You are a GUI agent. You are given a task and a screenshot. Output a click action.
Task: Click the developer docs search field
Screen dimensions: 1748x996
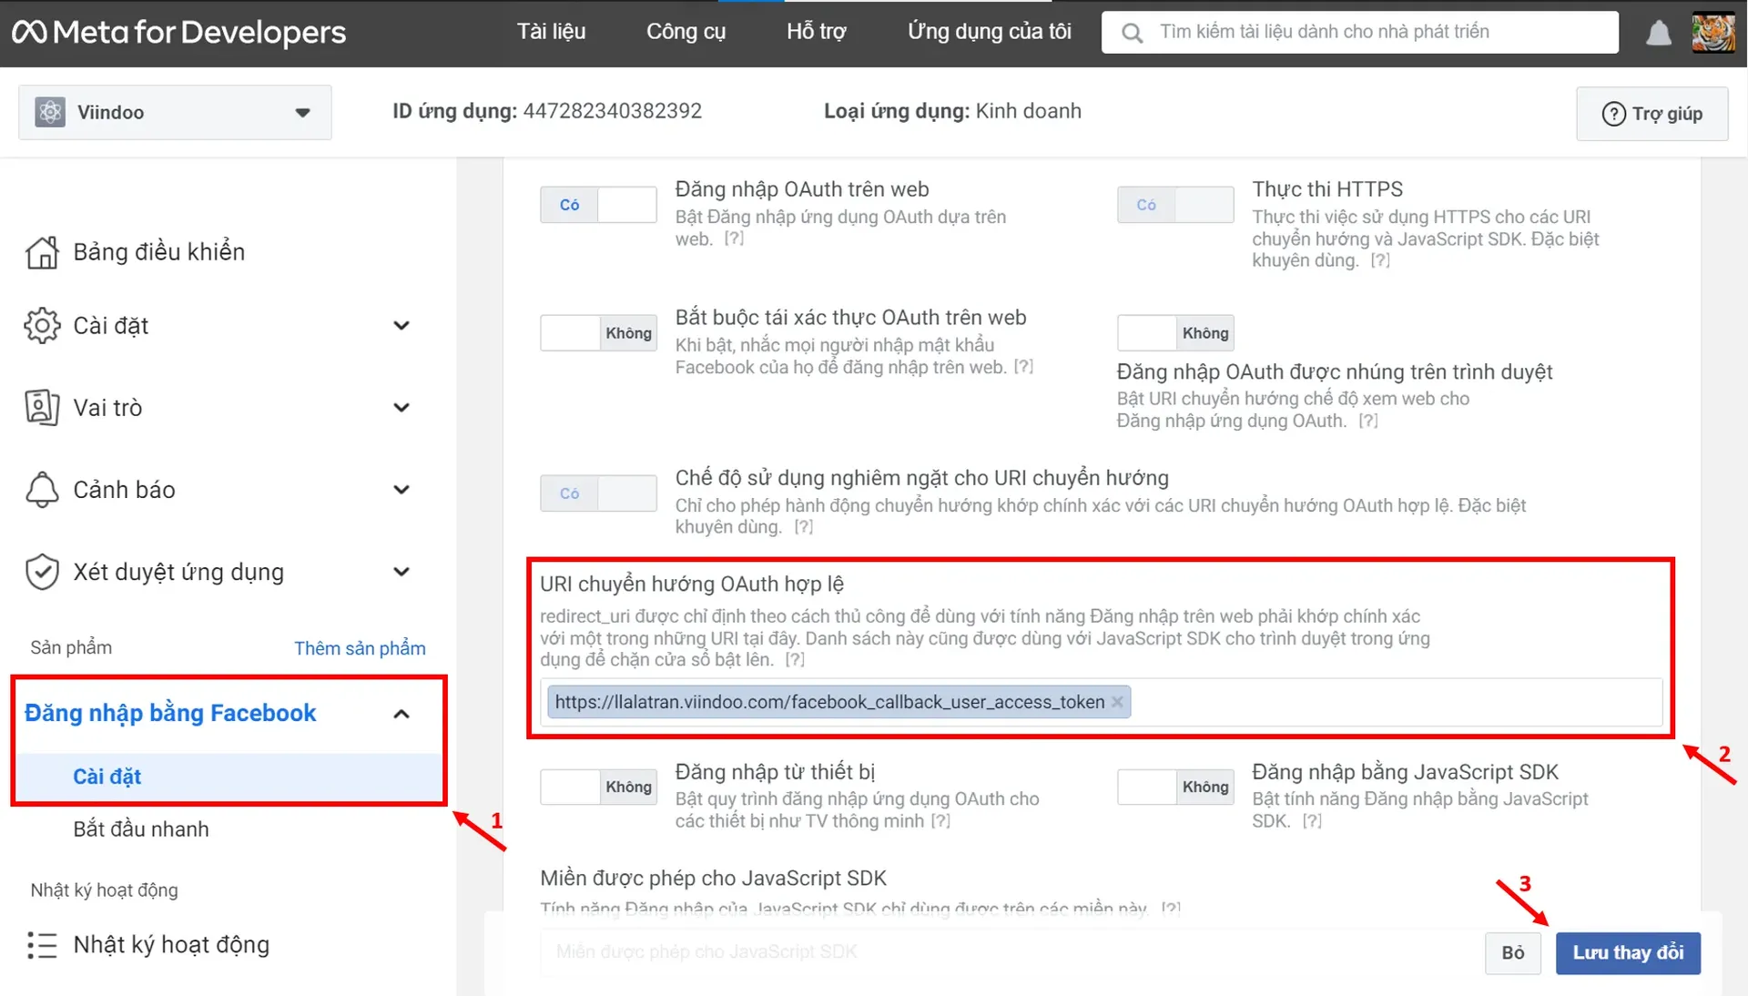point(1360,33)
